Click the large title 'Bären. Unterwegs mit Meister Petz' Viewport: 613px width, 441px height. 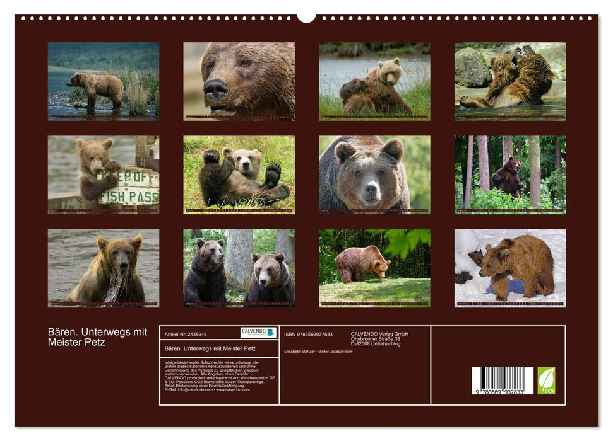click(x=97, y=337)
